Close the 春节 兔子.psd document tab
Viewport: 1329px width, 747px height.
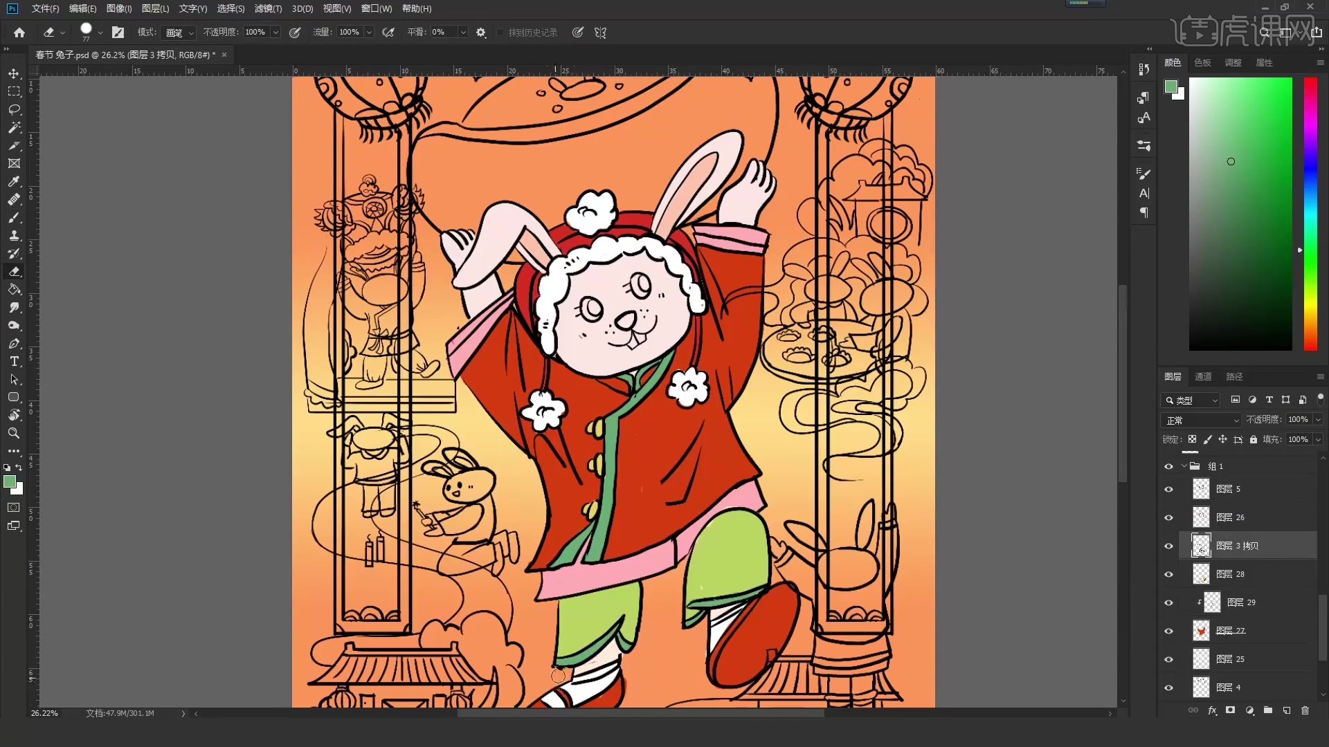[x=224, y=55]
